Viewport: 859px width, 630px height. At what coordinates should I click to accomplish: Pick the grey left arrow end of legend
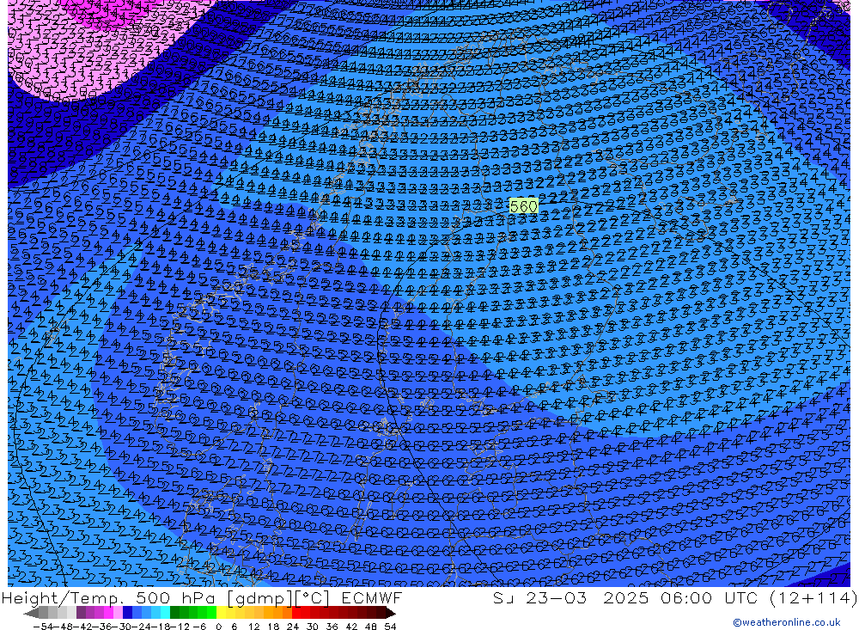(31, 613)
